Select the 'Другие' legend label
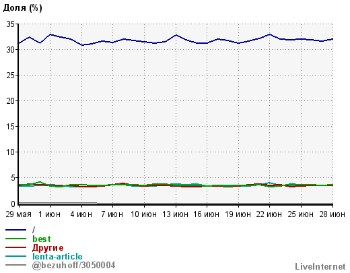 [x=48, y=247]
